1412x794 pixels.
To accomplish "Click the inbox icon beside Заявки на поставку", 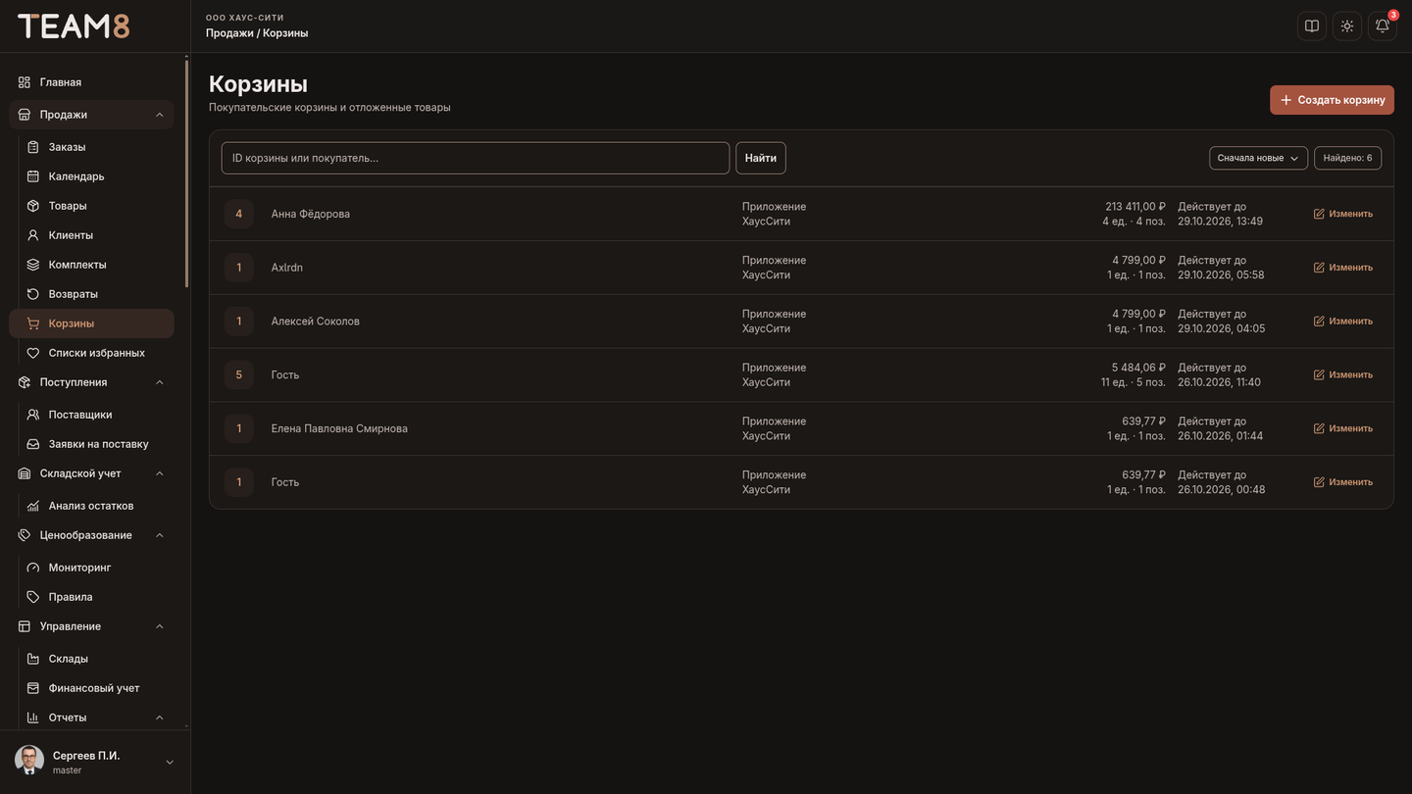I will pyautogui.click(x=33, y=444).
